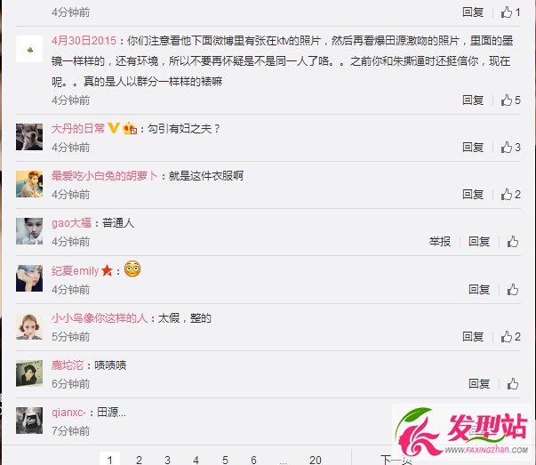Like gao大福's comment
The height and width of the screenshot is (465, 536).
click(x=512, y=242)
